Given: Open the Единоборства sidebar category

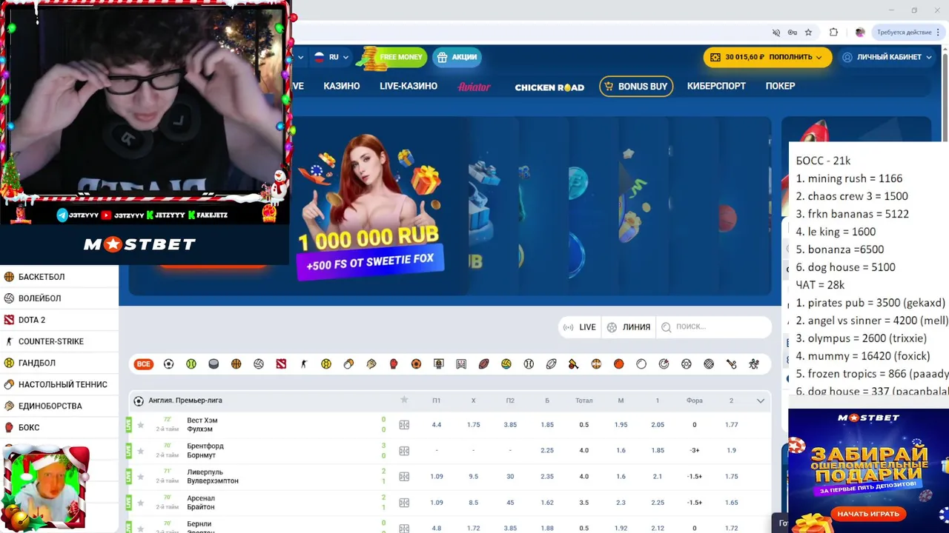Looking at the screenshot, I should pos(59,406).
